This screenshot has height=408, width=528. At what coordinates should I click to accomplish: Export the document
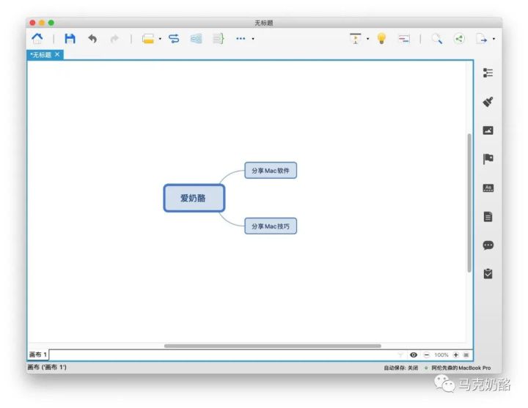click(482, 39)
